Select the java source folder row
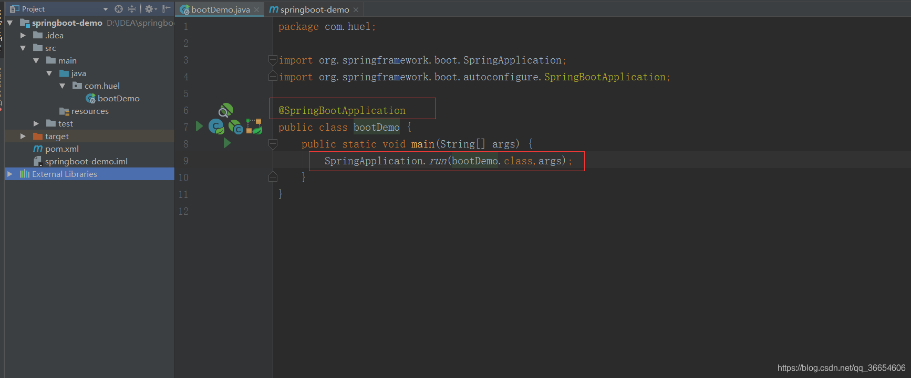The height and width of the screenshot is (378, 911). [89, 73]
